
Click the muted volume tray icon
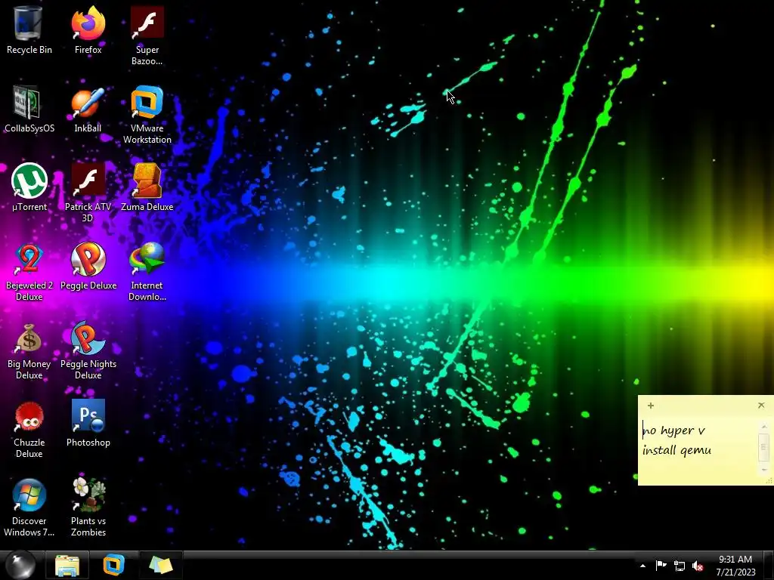(698, 566)
